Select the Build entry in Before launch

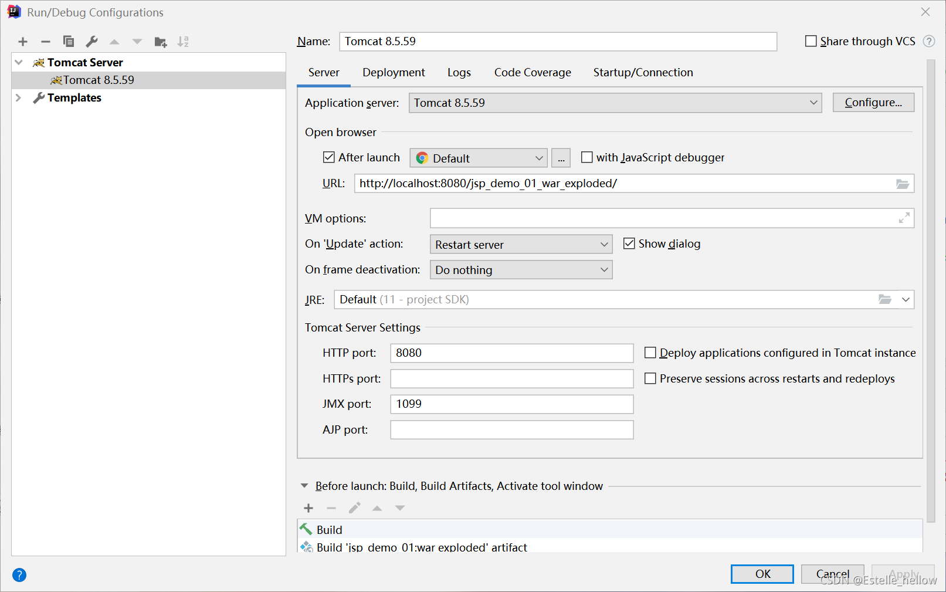pyautogui.click(x=610, y=529)
